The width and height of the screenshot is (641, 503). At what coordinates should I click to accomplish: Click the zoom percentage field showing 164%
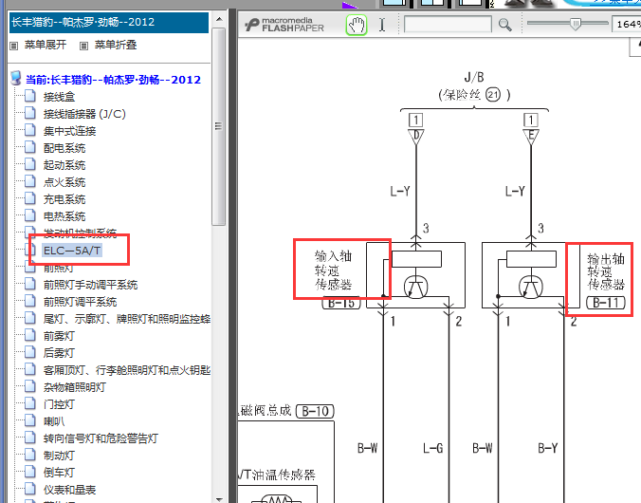(627, 24)
